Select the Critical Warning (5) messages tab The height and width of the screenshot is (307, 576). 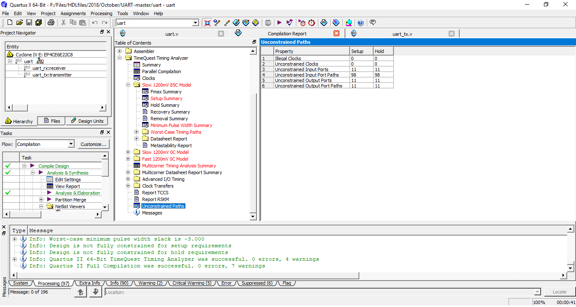pyautogui.click(x=192, y=283)
